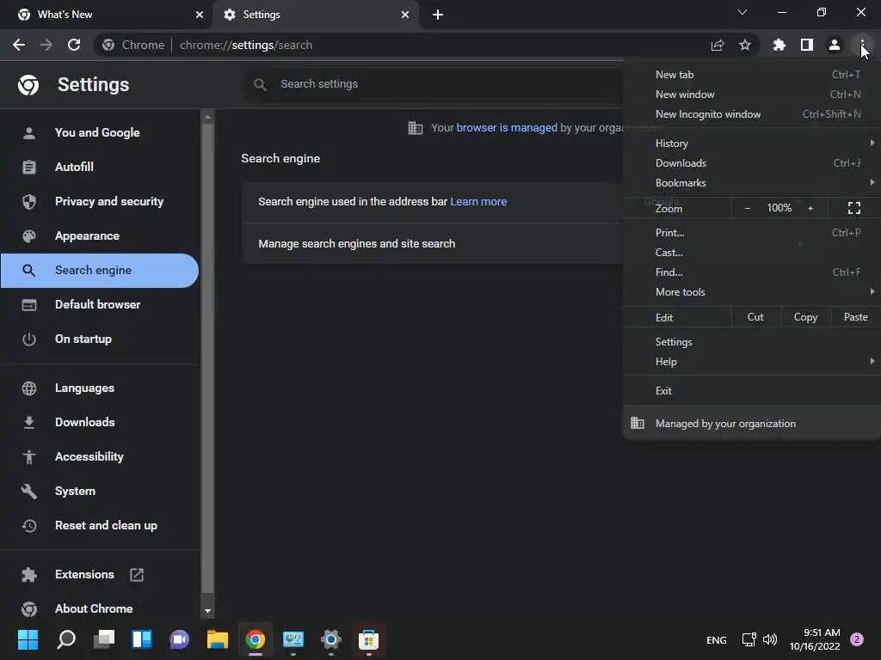Choose New tab from Chrome menu

pos(752,75)
